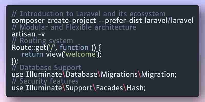This screenshot has width=205, height=102.
Task: Click the 'function' keyword
Action: tap(74, 47)
